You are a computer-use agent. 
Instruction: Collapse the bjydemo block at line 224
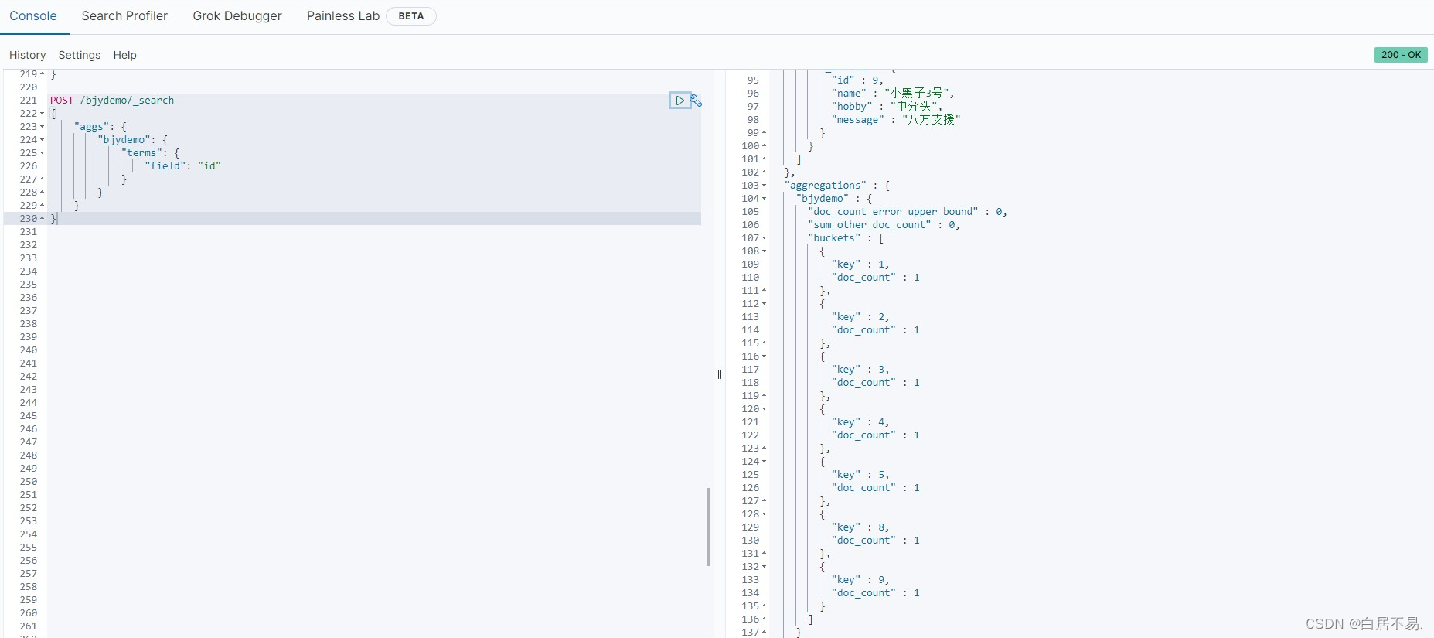[43, 140]
